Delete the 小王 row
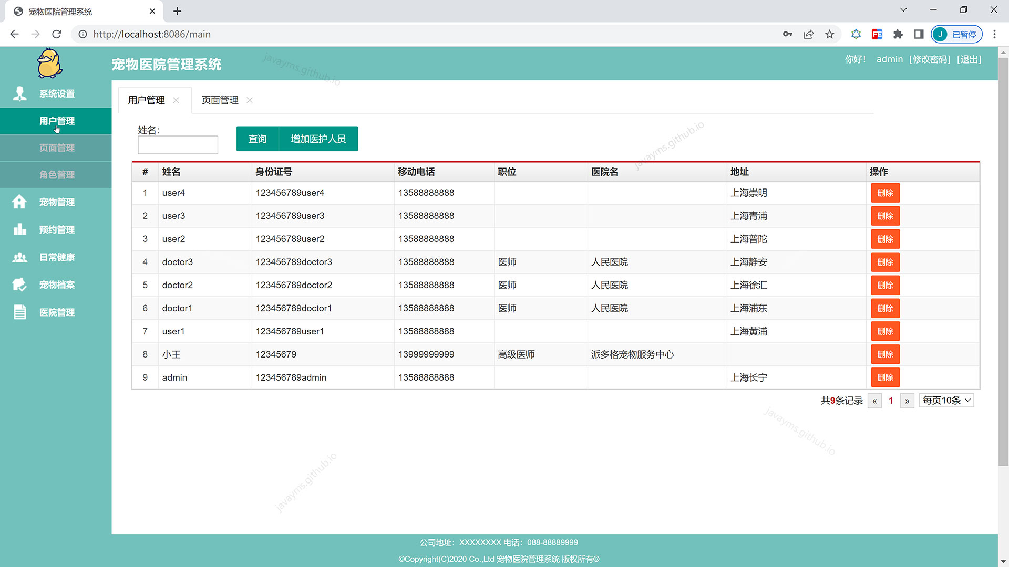The image size is (1009, 567). point(886,355)
